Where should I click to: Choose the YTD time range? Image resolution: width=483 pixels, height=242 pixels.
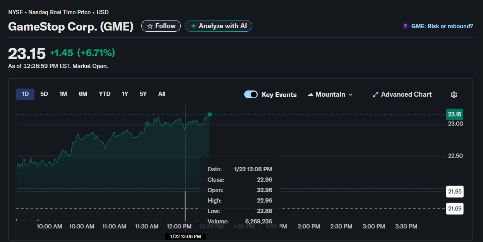[104, 94]
